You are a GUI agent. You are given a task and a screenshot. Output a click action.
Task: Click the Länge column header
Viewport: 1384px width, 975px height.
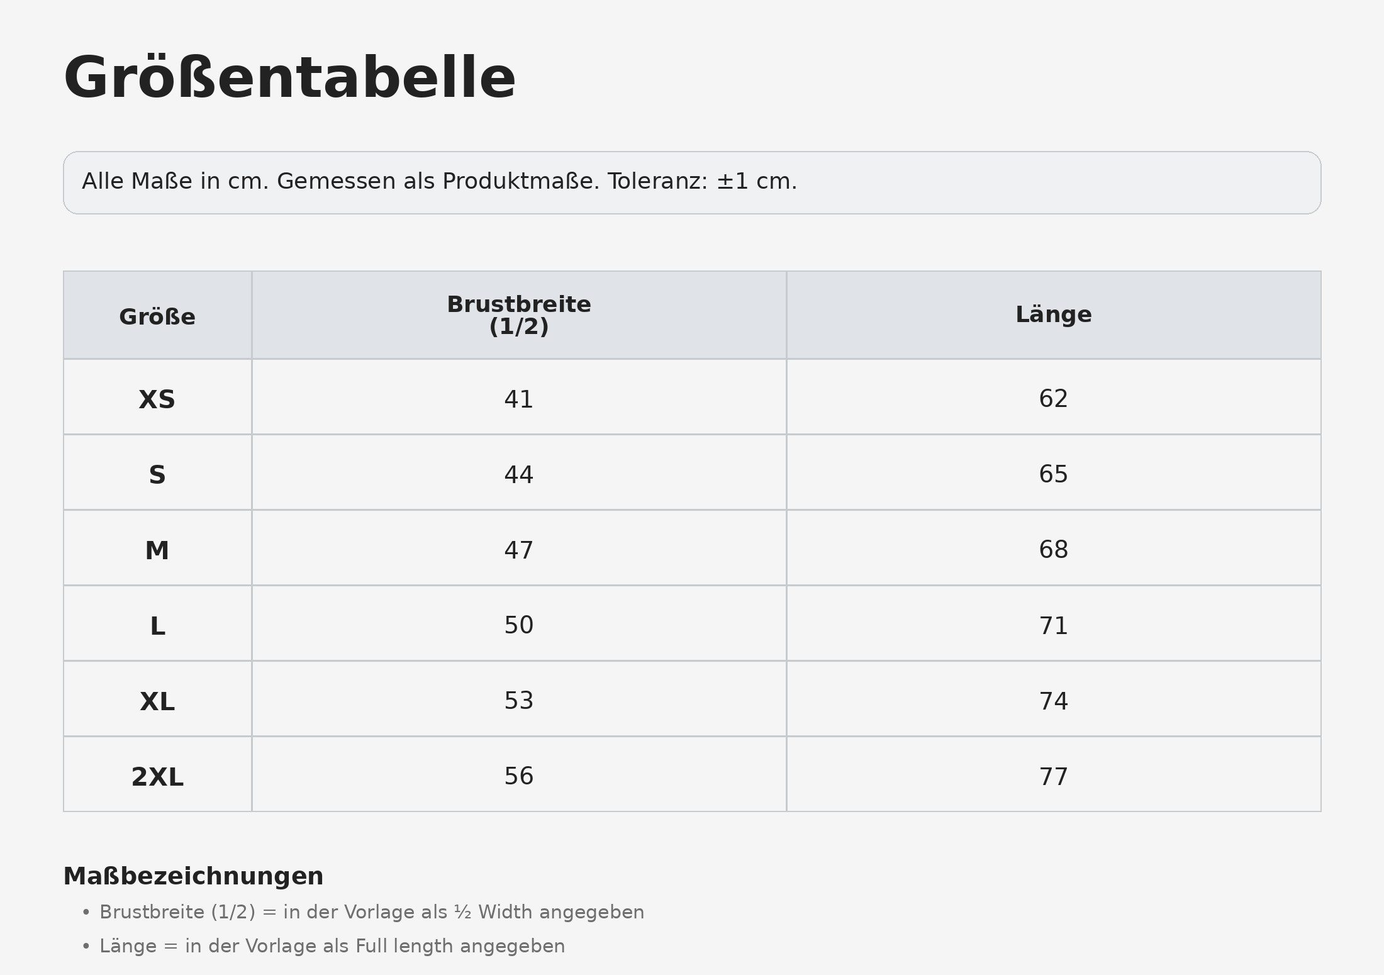click(1054, 315)
